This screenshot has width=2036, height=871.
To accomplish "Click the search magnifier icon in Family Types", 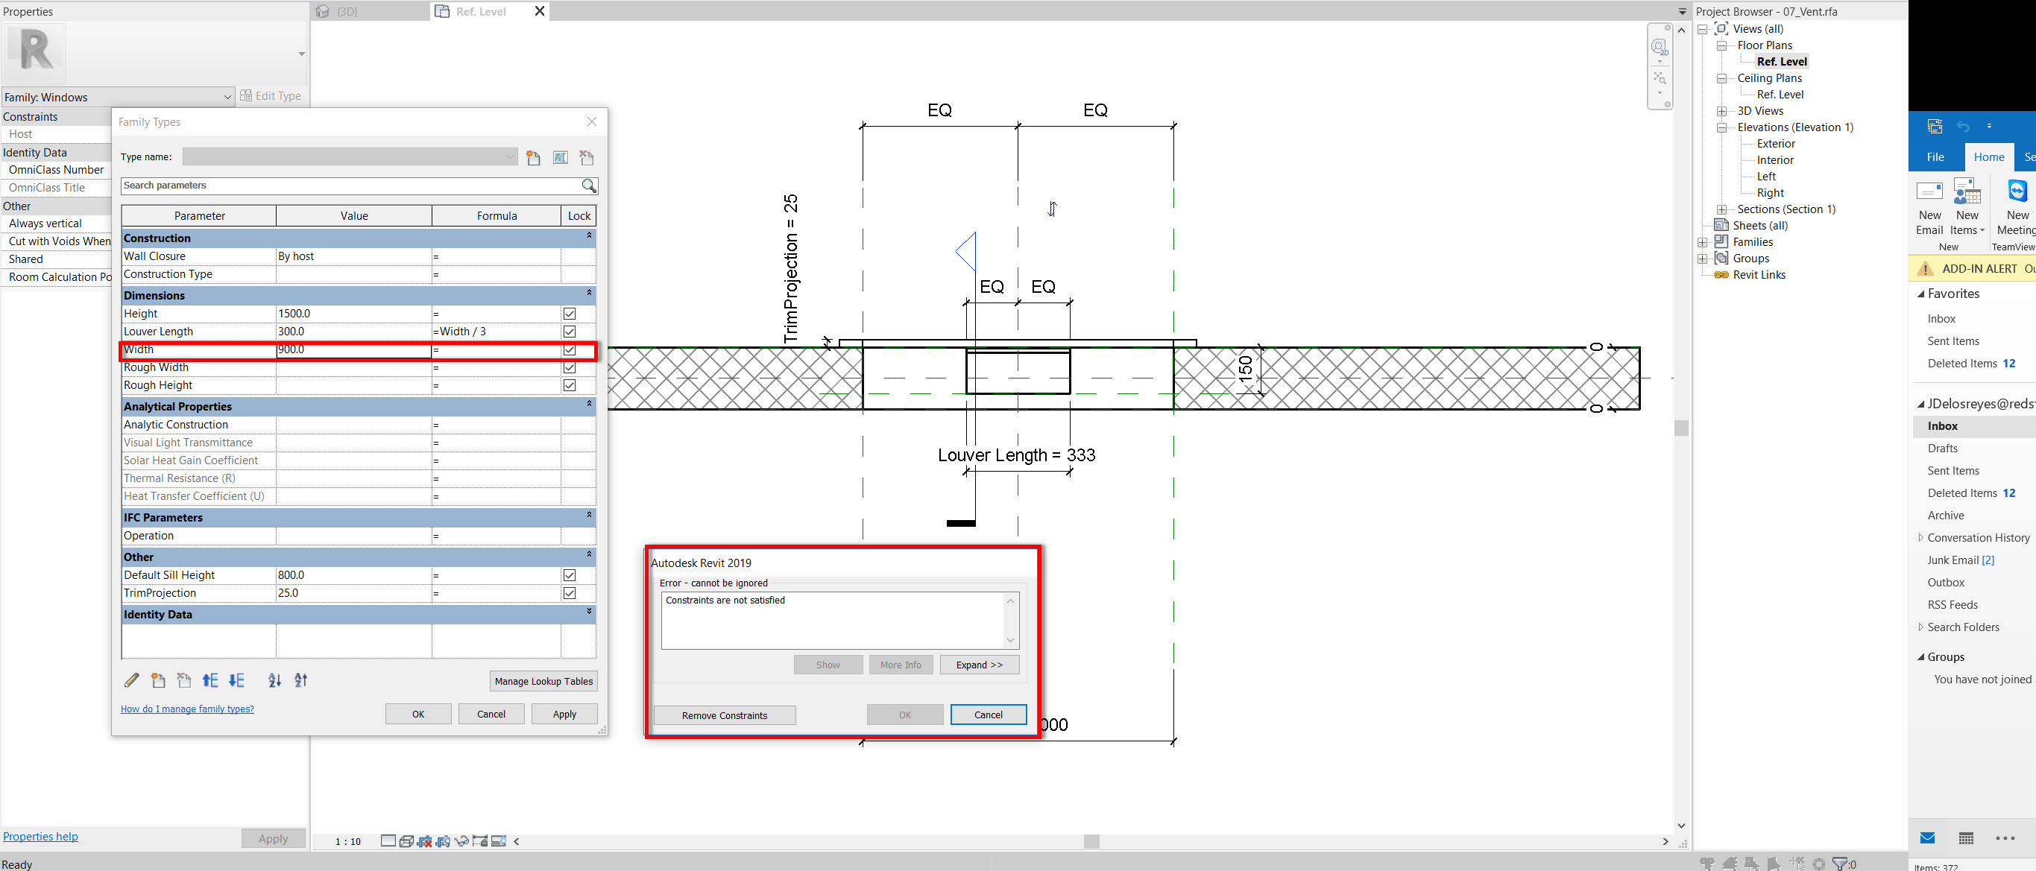I will click(x=589, y=186).
